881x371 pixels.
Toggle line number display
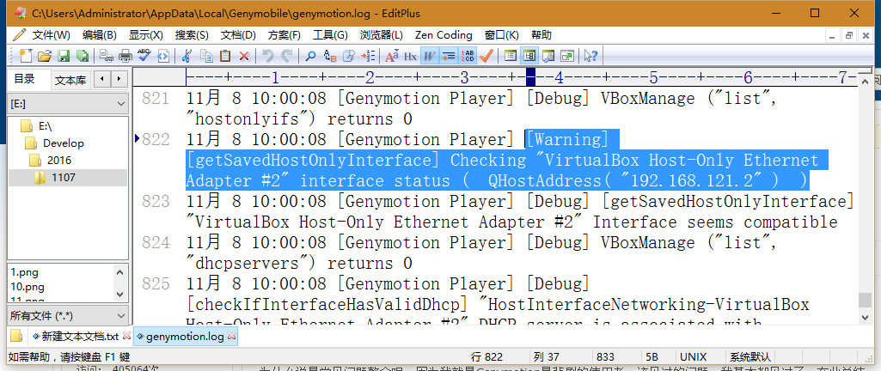(468, 56)
